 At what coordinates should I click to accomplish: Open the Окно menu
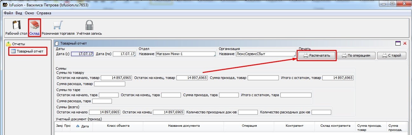(x=30, y=13)
